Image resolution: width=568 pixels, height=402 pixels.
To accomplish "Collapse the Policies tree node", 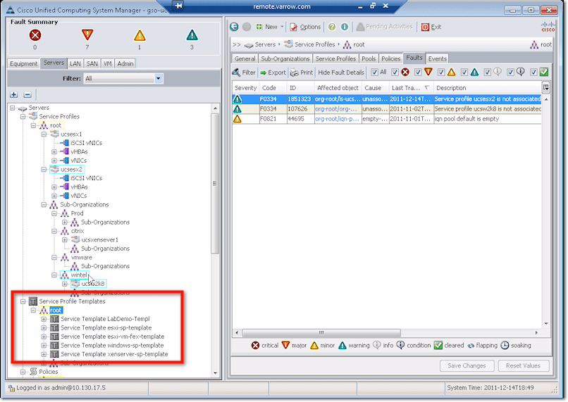I will (x=23, y=372).
